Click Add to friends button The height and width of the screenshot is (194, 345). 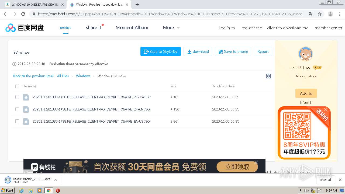pos(306,93)
